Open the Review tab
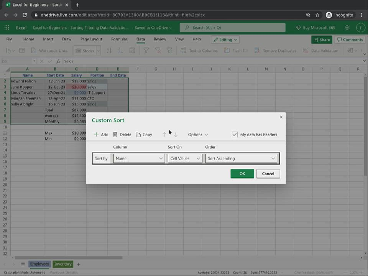This screenshot has width=368, height=276. tap(160, 39)
